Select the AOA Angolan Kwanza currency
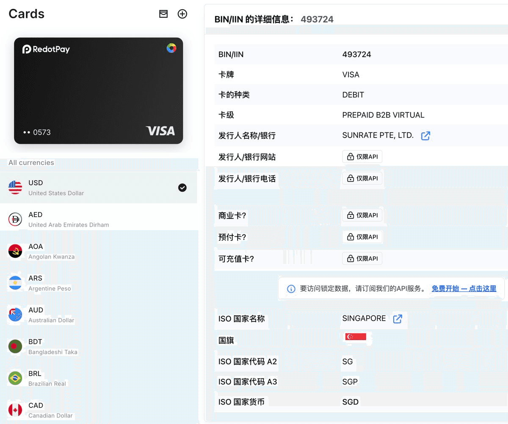This screenshot has height=424, width=508. [99, 251]
